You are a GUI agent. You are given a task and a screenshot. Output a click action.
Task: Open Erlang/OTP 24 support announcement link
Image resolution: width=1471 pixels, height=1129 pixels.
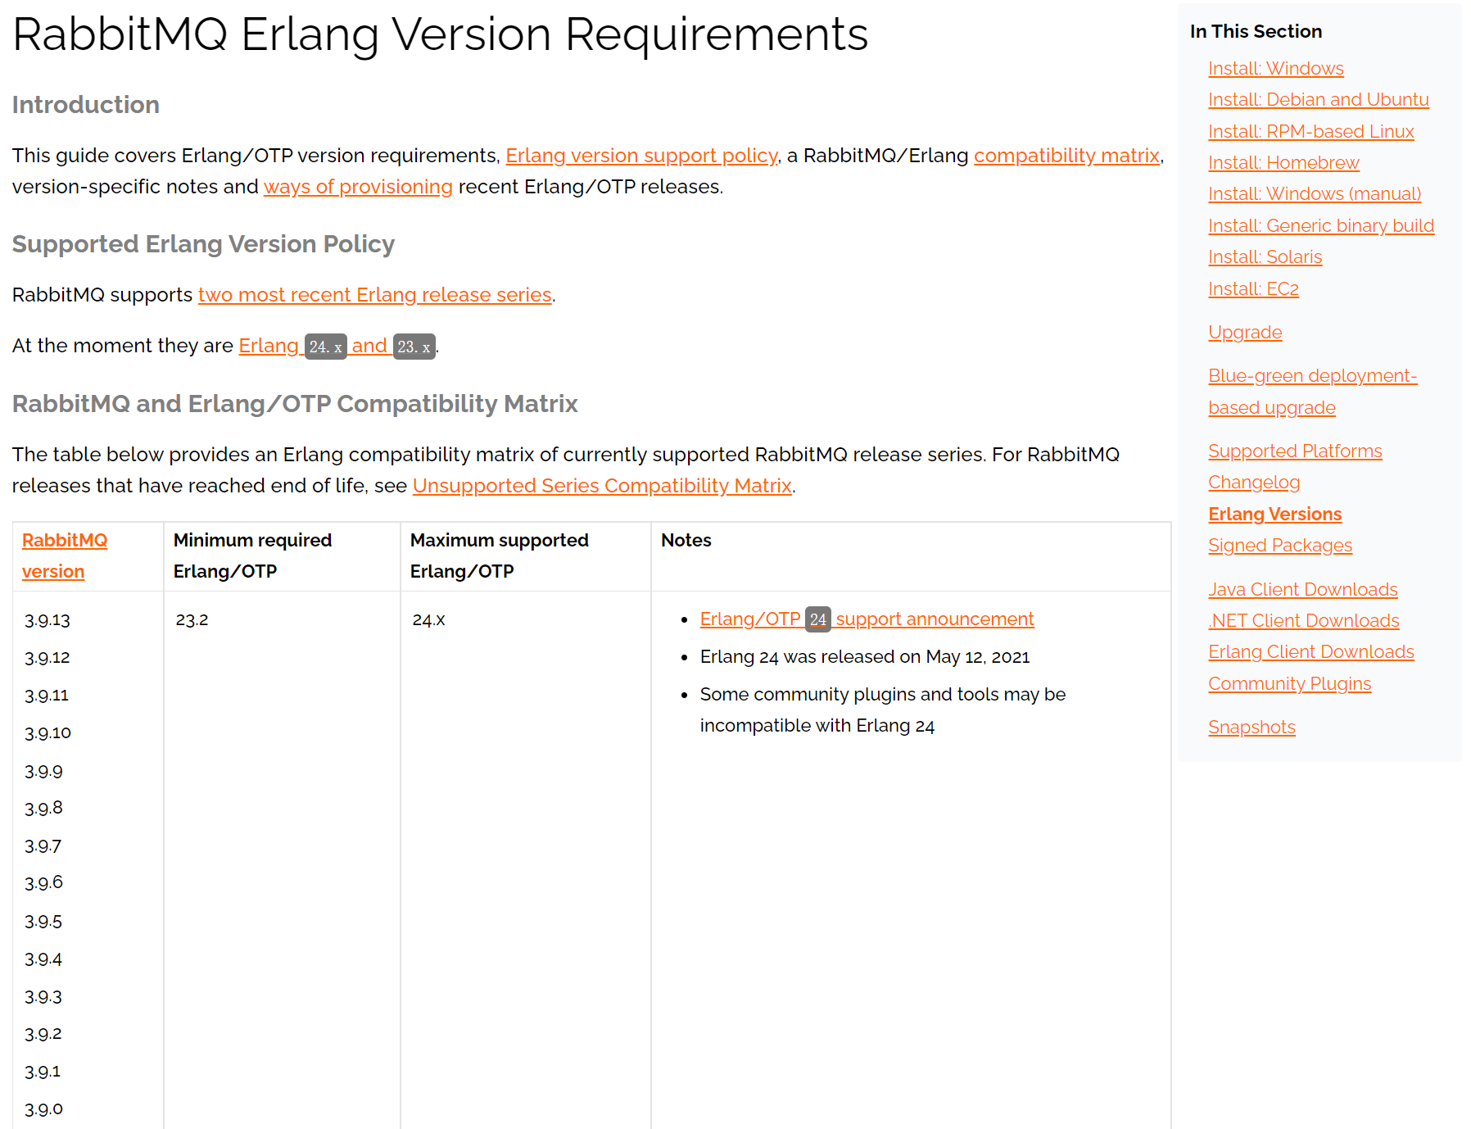click(x=867, y=619)
